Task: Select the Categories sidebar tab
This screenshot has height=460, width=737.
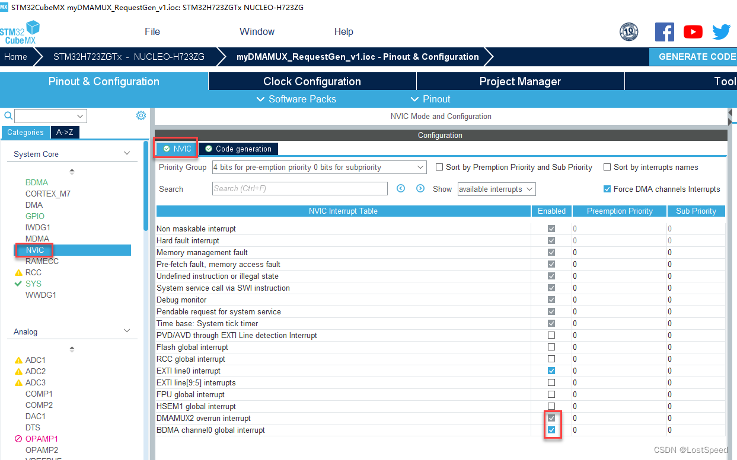Action: click(25, 133)
